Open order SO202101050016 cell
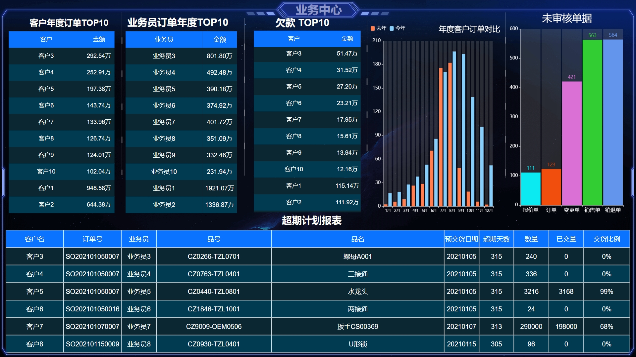The image size is (636, 357). [x=92, y=309]
